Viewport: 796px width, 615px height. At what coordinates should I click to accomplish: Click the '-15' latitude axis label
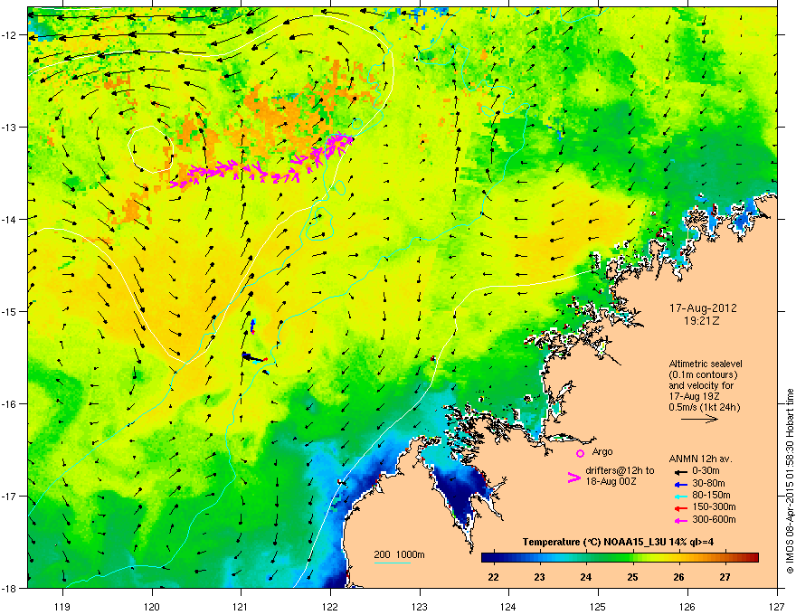9,311
